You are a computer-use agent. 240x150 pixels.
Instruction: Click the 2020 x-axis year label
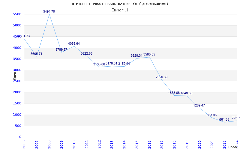tap(199, 144)
